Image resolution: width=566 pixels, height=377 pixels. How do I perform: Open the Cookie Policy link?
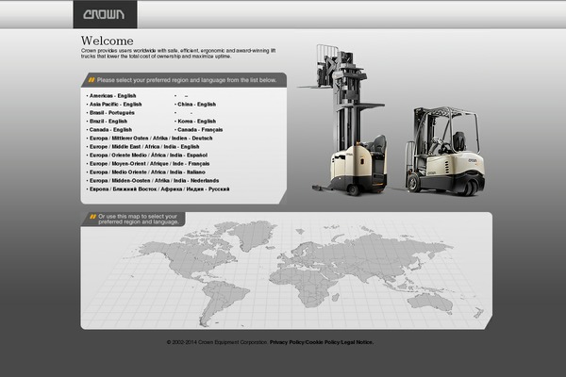[x=323, y=342]
